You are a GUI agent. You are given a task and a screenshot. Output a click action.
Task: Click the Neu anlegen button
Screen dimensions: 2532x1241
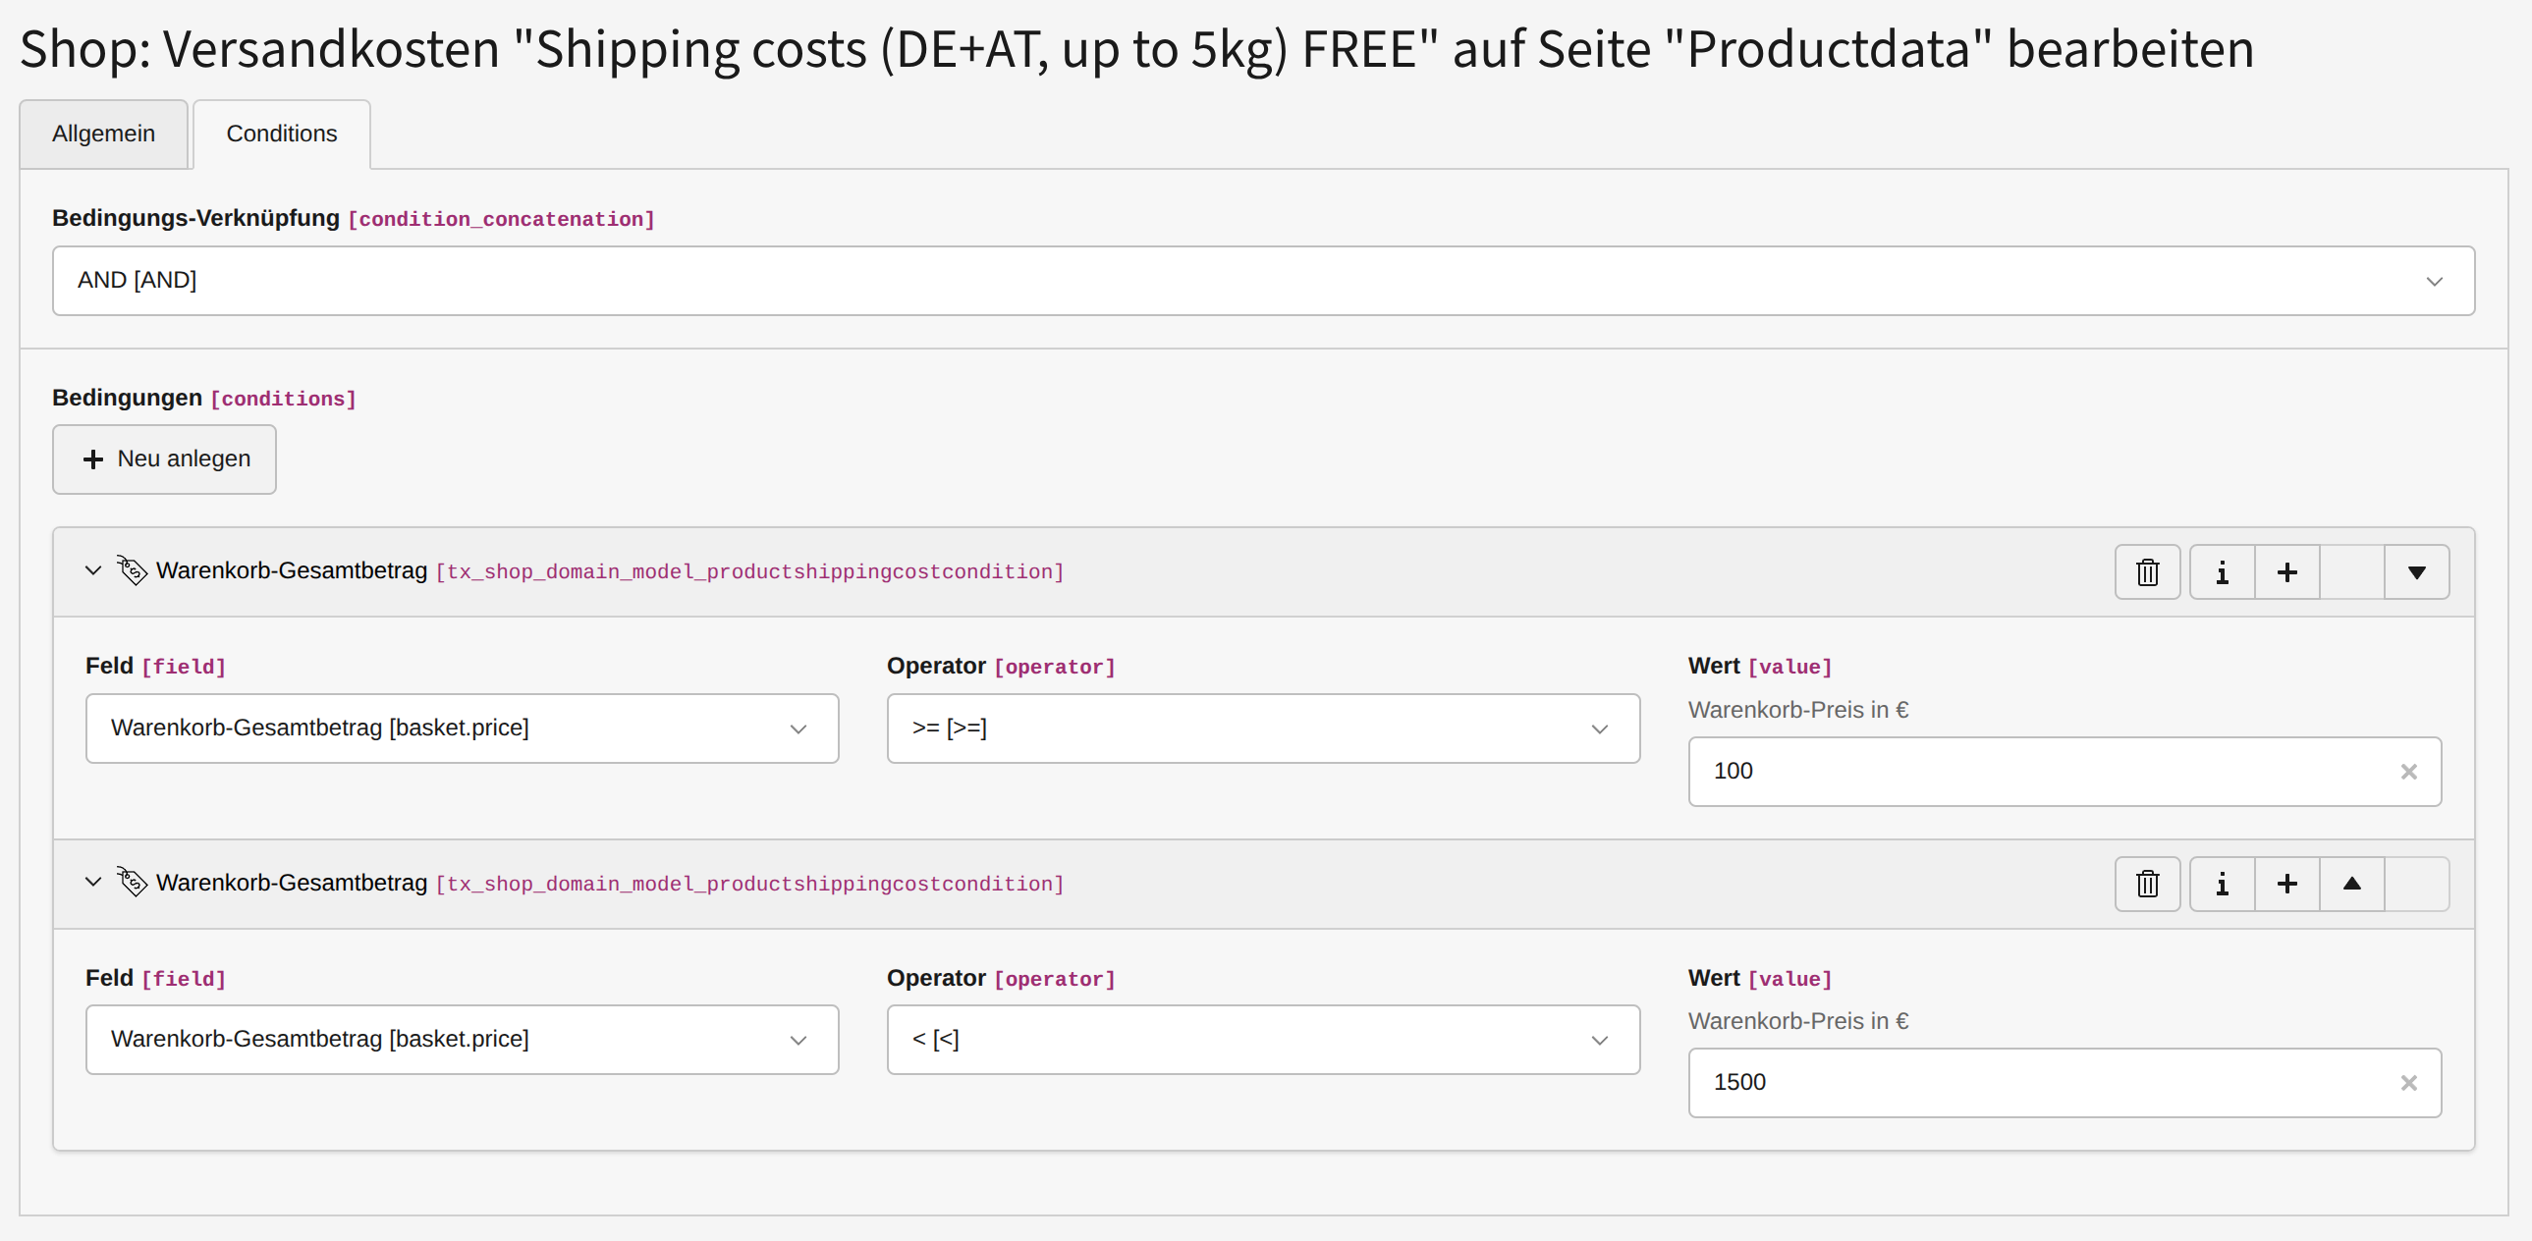[x=164, y=459]
